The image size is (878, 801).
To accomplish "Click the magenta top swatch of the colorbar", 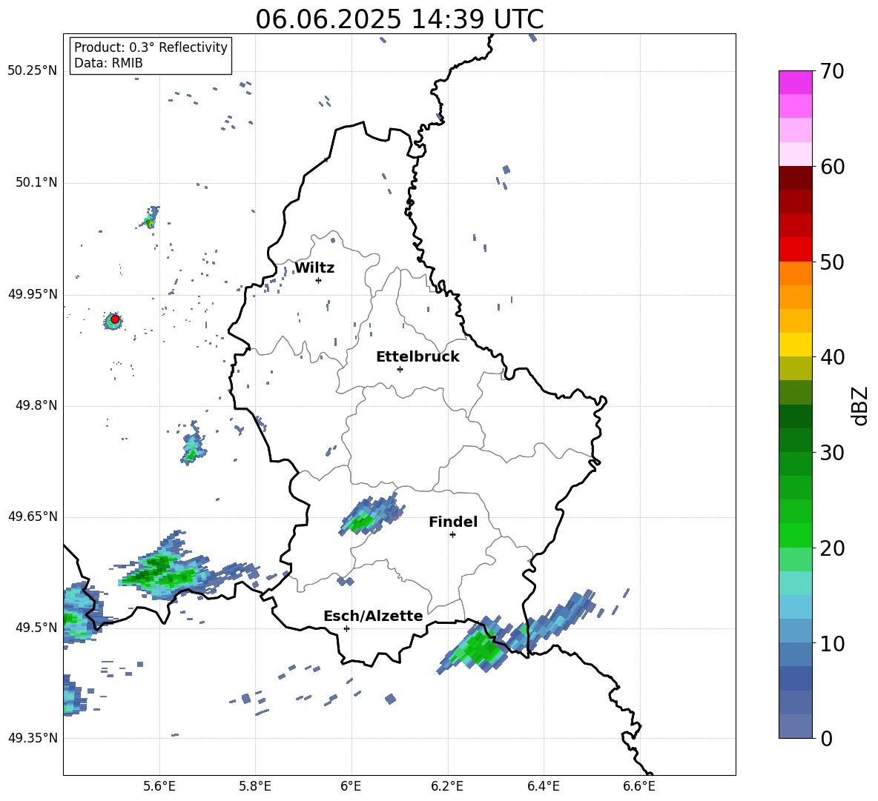I will (795, 82).
